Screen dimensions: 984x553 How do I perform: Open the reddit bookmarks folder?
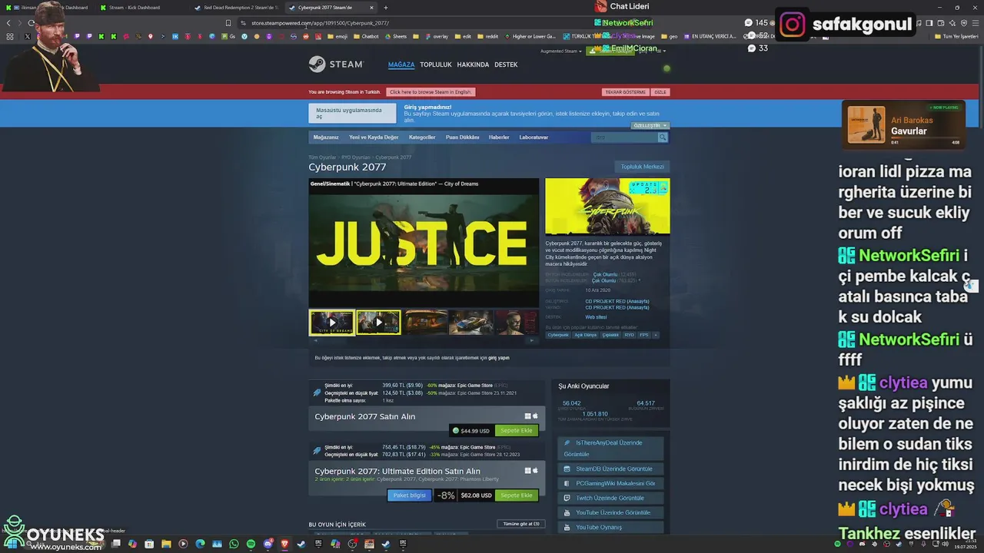click(487, 36)
